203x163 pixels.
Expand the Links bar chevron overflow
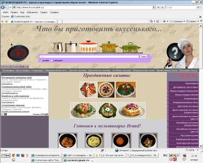(x=201, y=17)
